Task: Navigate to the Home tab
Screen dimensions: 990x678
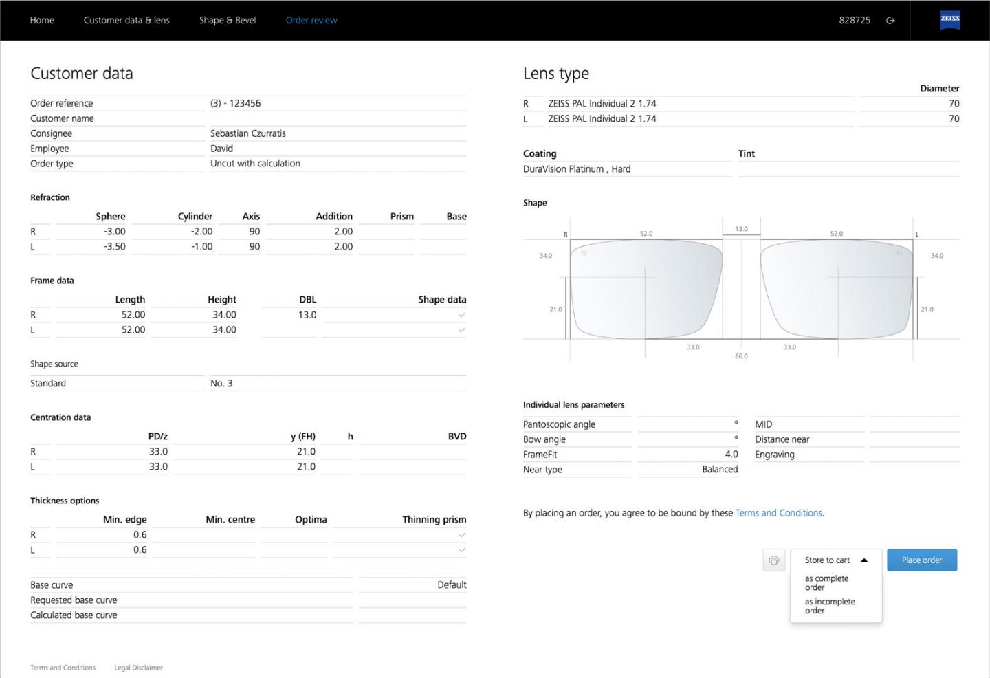Action: (x=42, y=20)
